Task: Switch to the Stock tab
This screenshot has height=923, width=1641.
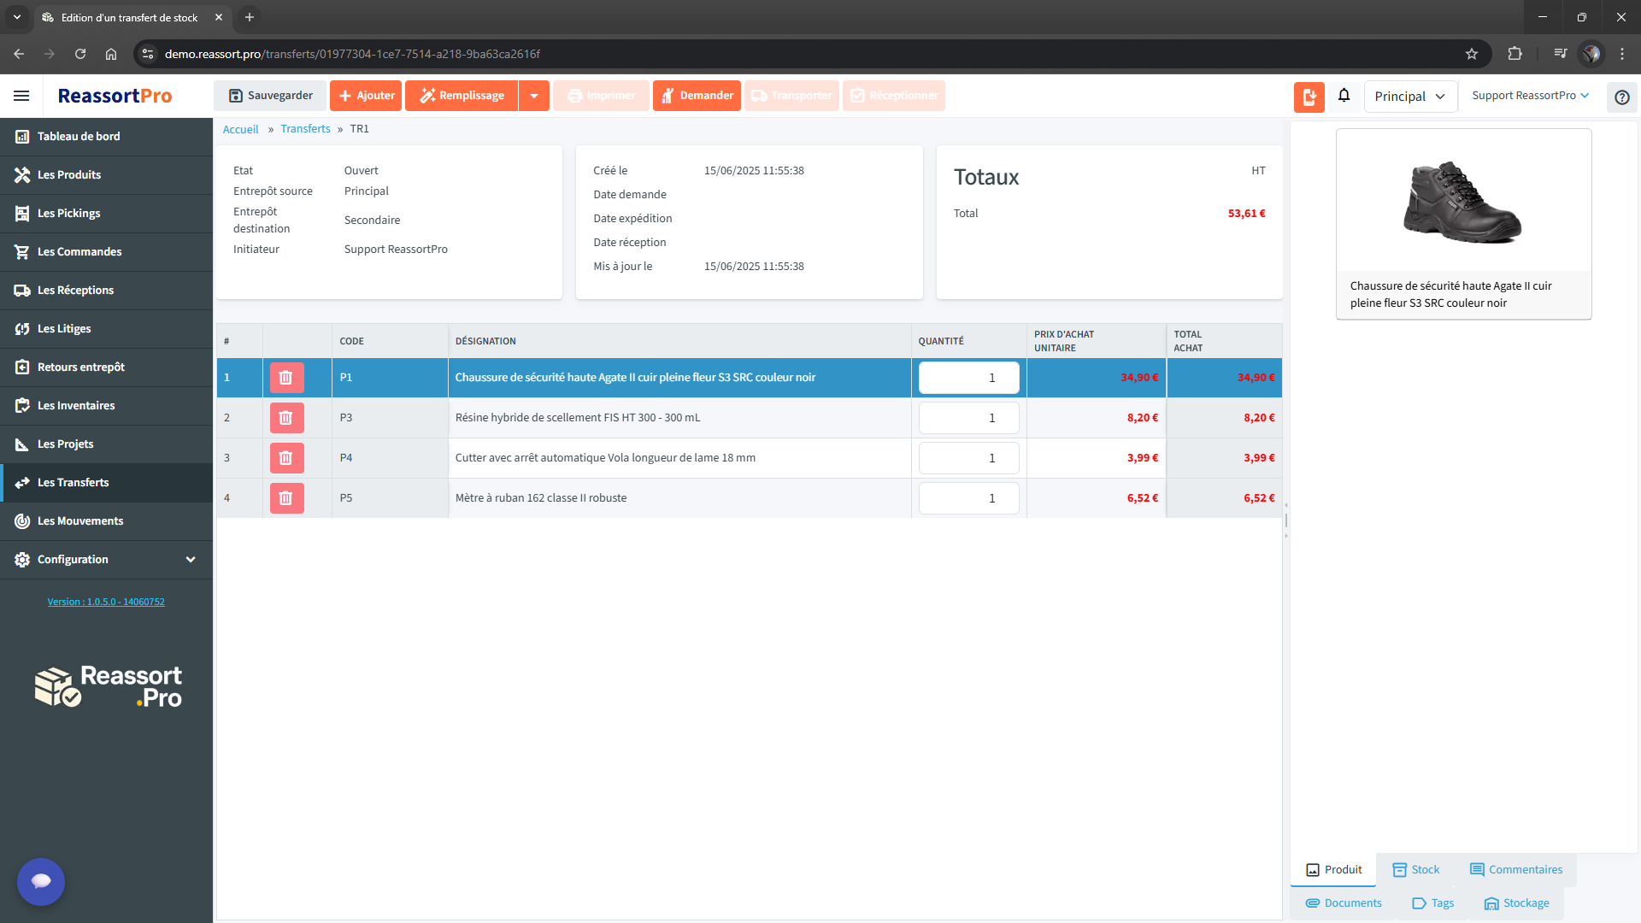Action: click(x=1416, y=870)
